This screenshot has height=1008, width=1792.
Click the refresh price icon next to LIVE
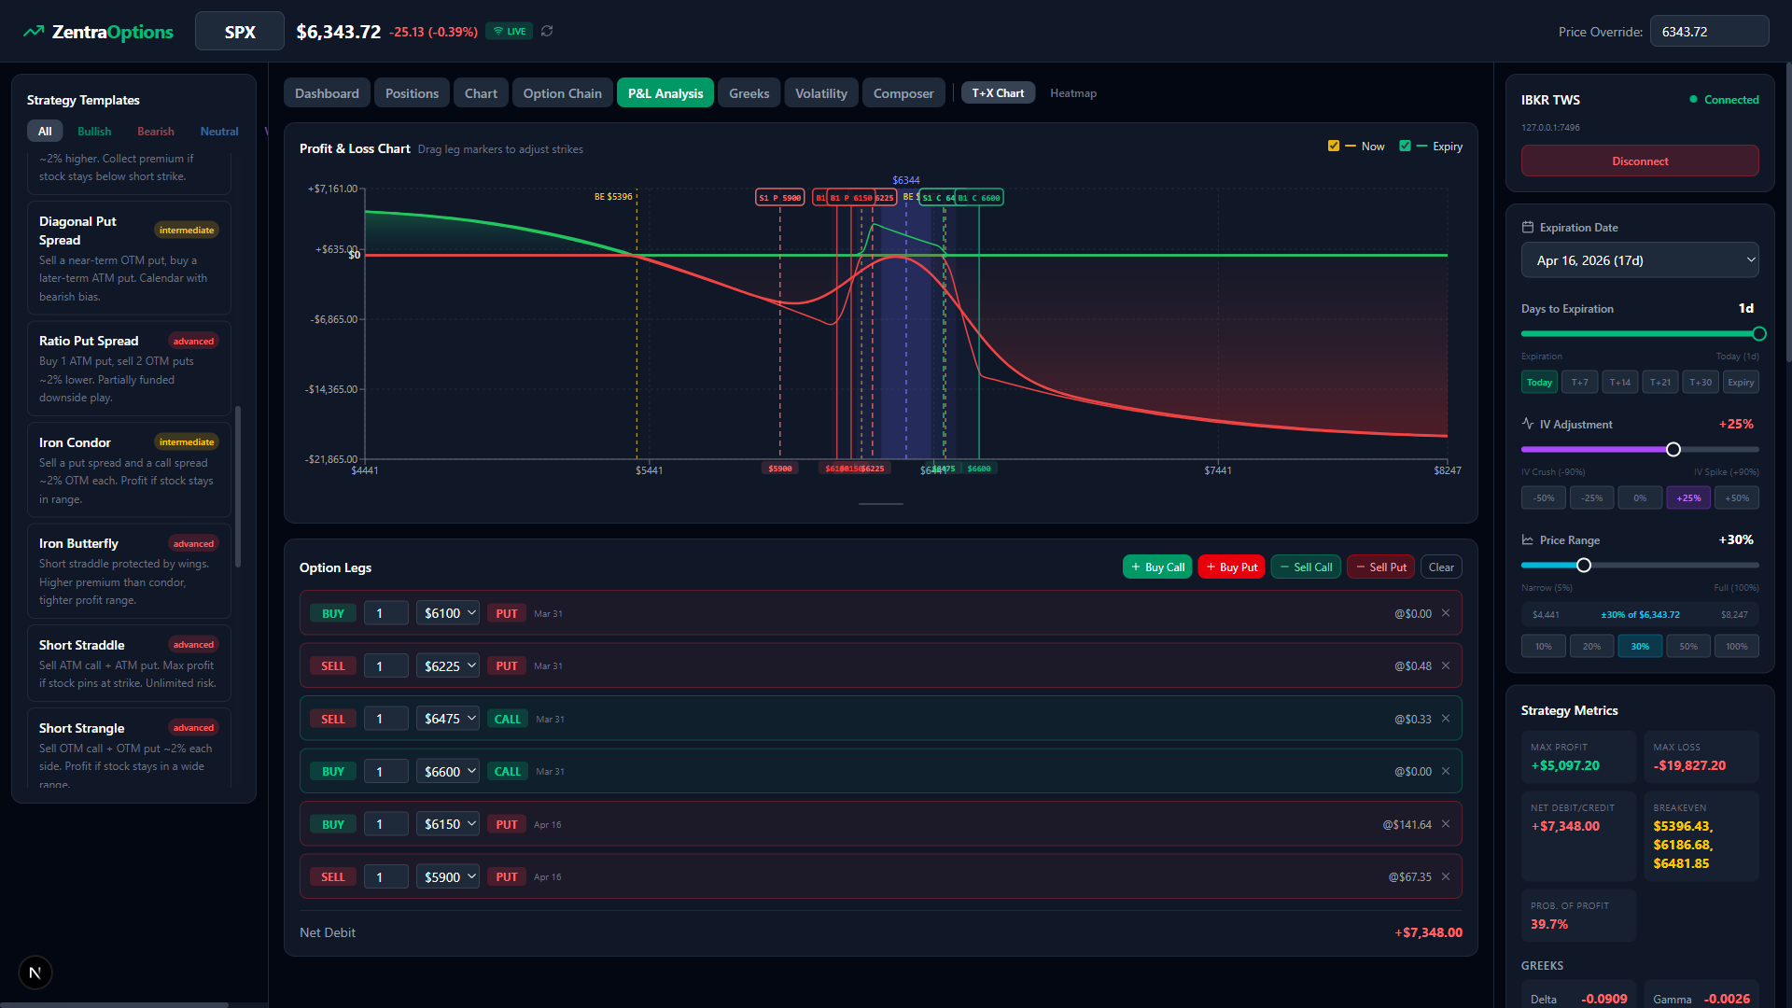pos(547,31)
